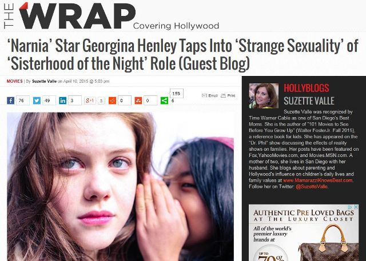
Task: Click the Print icon
Action: click(224, 95)
